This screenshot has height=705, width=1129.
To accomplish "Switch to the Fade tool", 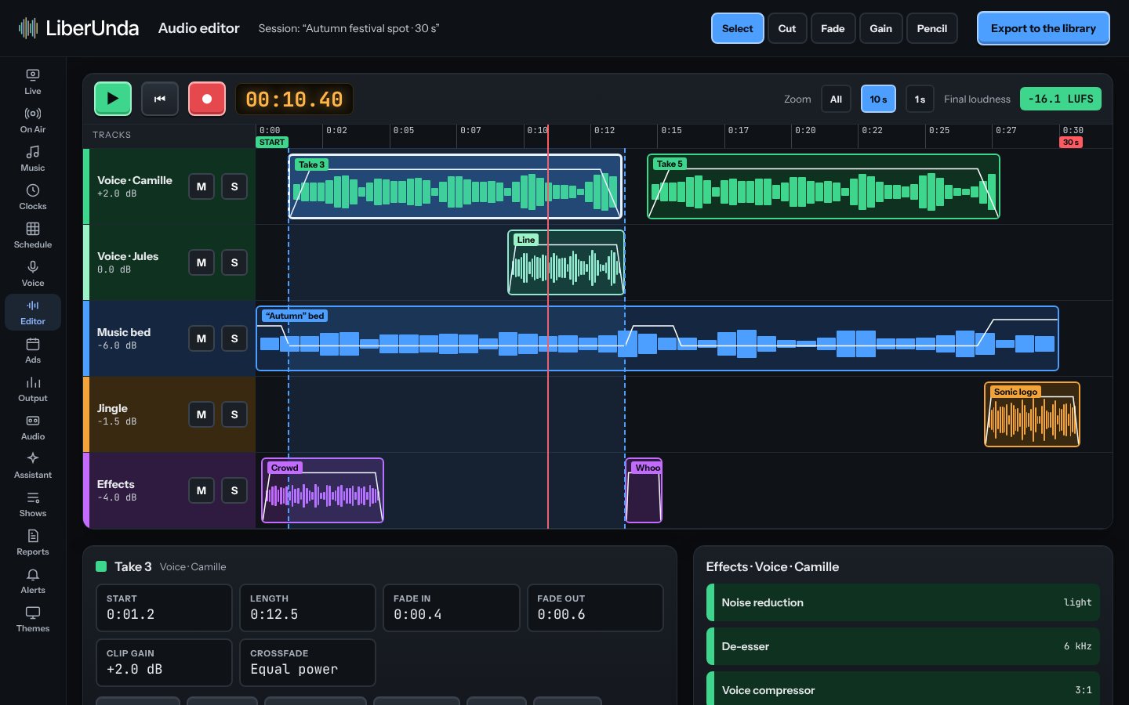I will point(833,28).
